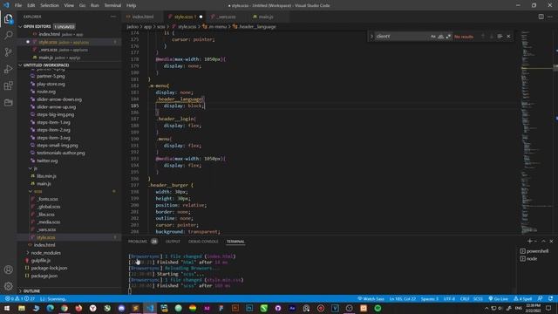Maximize the terminal panel size
The width and height of the screenshot is (558, 314).
pyautogui.click(x=543, y=242)
